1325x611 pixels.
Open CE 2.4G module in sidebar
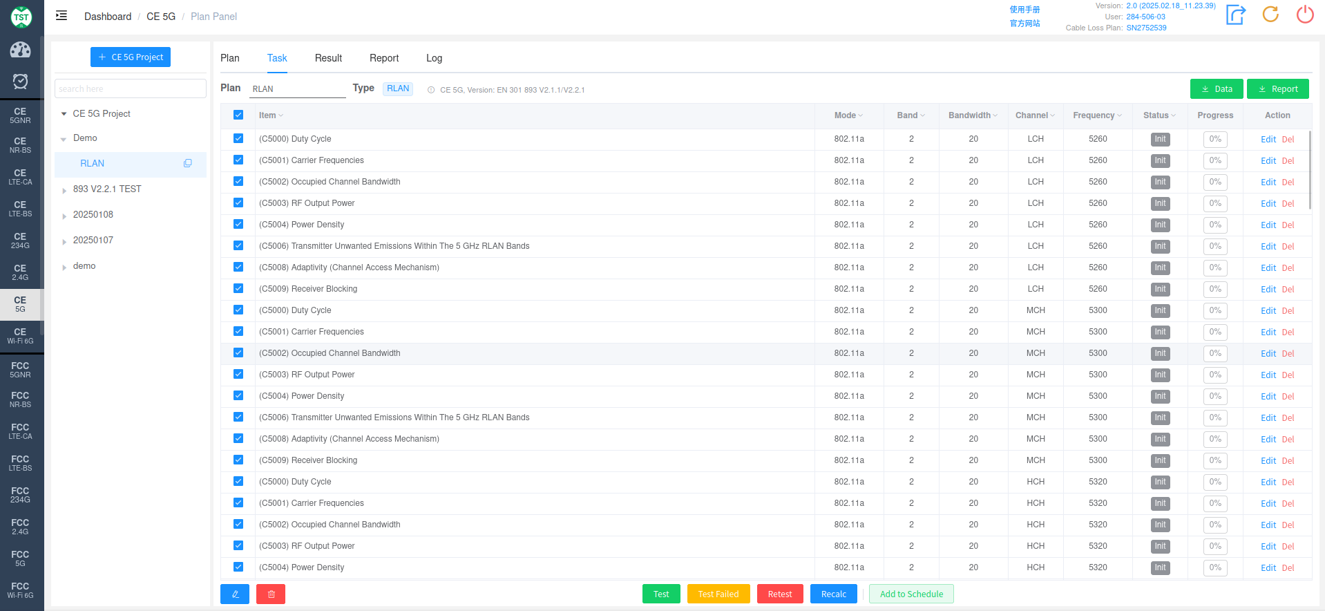(21, 272)
